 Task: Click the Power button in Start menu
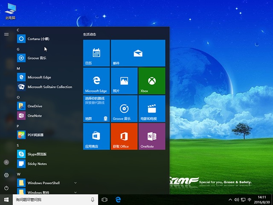6,188
